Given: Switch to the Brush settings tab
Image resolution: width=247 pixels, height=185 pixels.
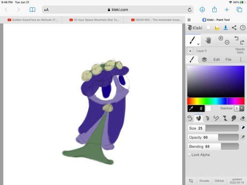Looking at the screenshot, I should click(192, 59).
